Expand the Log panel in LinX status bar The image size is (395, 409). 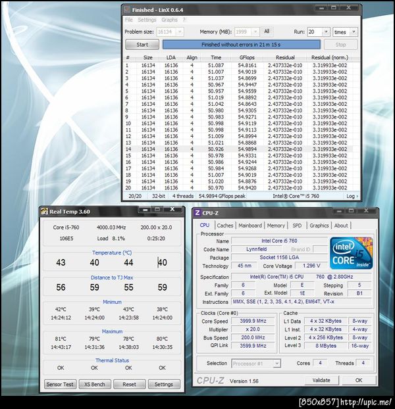[352, 196]
